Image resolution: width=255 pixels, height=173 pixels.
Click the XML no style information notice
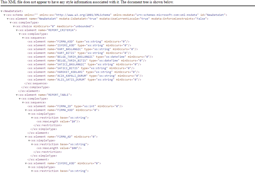coord(87,2)
